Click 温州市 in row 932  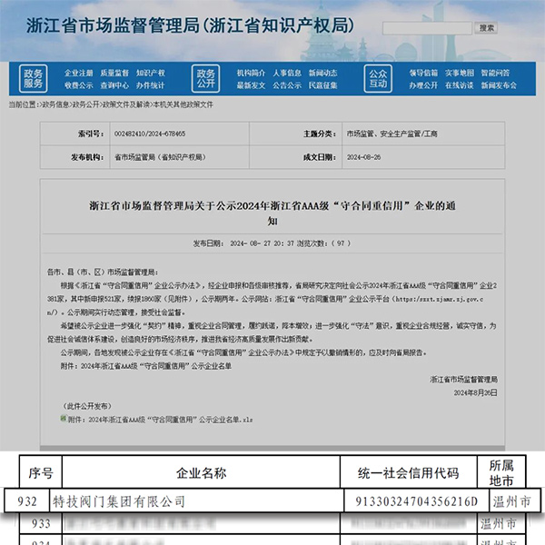coord(512,501)
